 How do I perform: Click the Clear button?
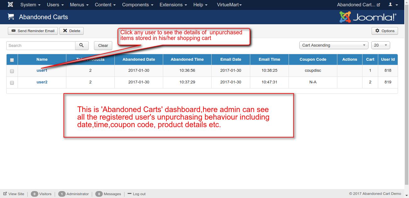coord(103,46)
